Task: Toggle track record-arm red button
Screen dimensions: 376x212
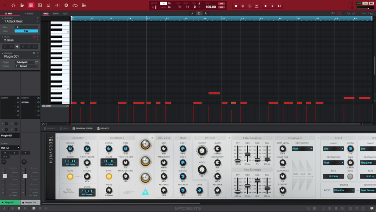Action: tap(34, 37)
